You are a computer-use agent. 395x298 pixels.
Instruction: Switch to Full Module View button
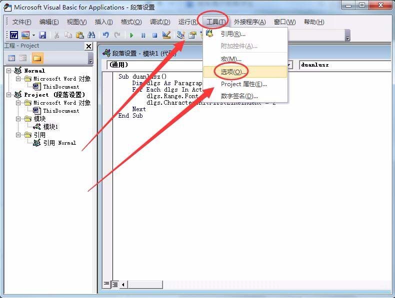[x=115, y=284]
